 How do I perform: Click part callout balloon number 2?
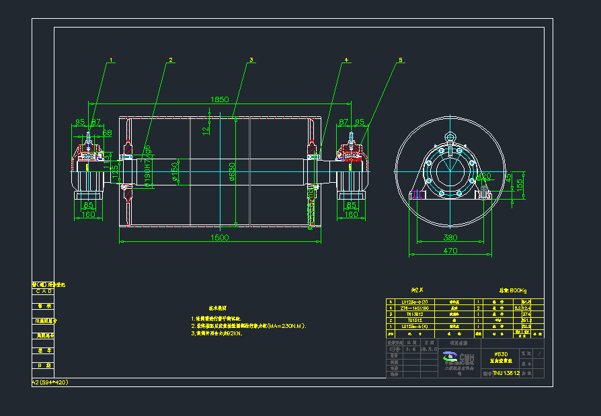tap(171, 60)
